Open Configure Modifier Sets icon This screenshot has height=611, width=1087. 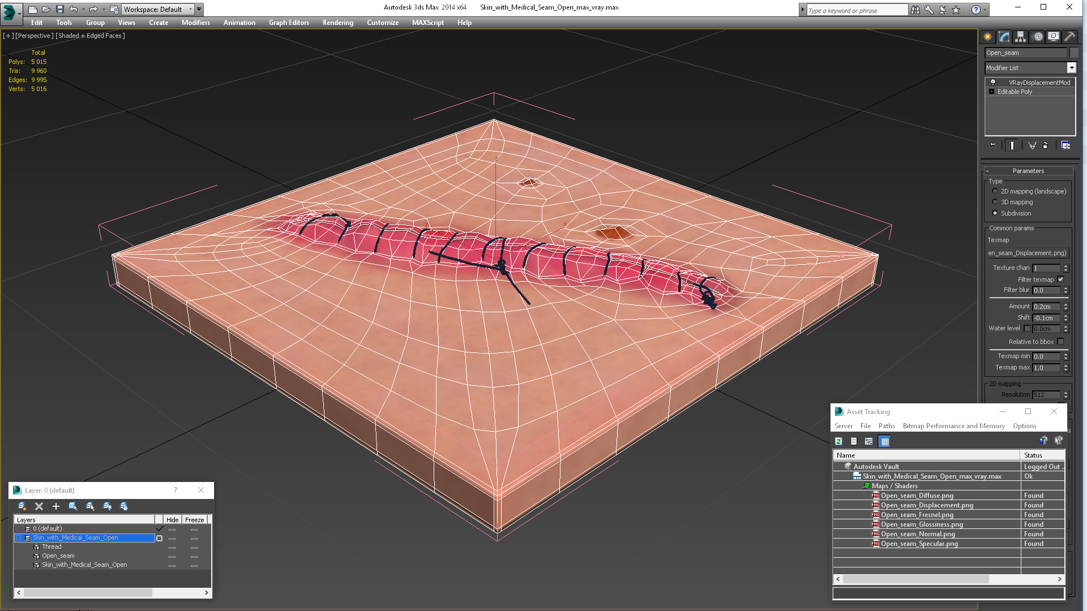[x=1065, y=145]
